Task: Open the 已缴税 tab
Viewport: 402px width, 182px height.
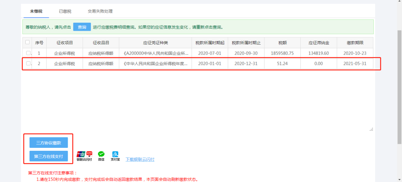Action: coord(65,11)
